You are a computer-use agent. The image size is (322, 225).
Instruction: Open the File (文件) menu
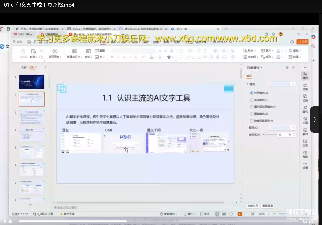point(18,42)
